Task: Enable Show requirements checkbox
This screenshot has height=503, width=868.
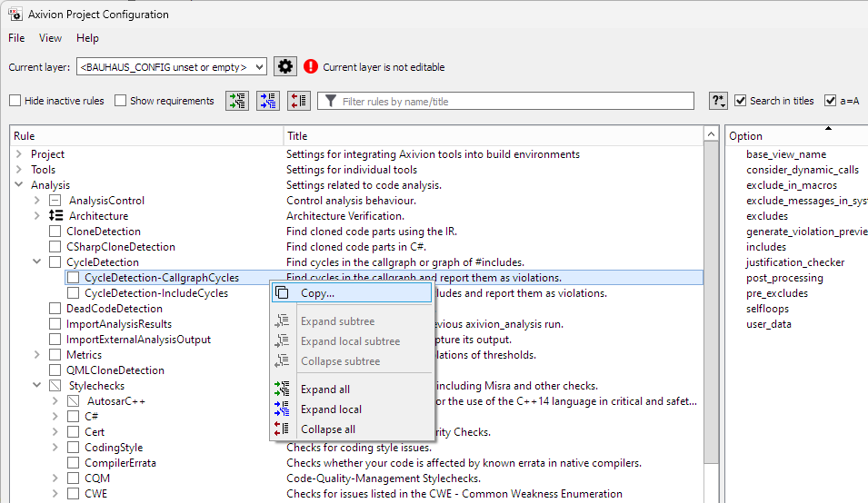Action: [120, 101]
